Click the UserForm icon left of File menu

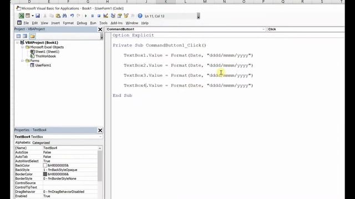tap(19, 23)
